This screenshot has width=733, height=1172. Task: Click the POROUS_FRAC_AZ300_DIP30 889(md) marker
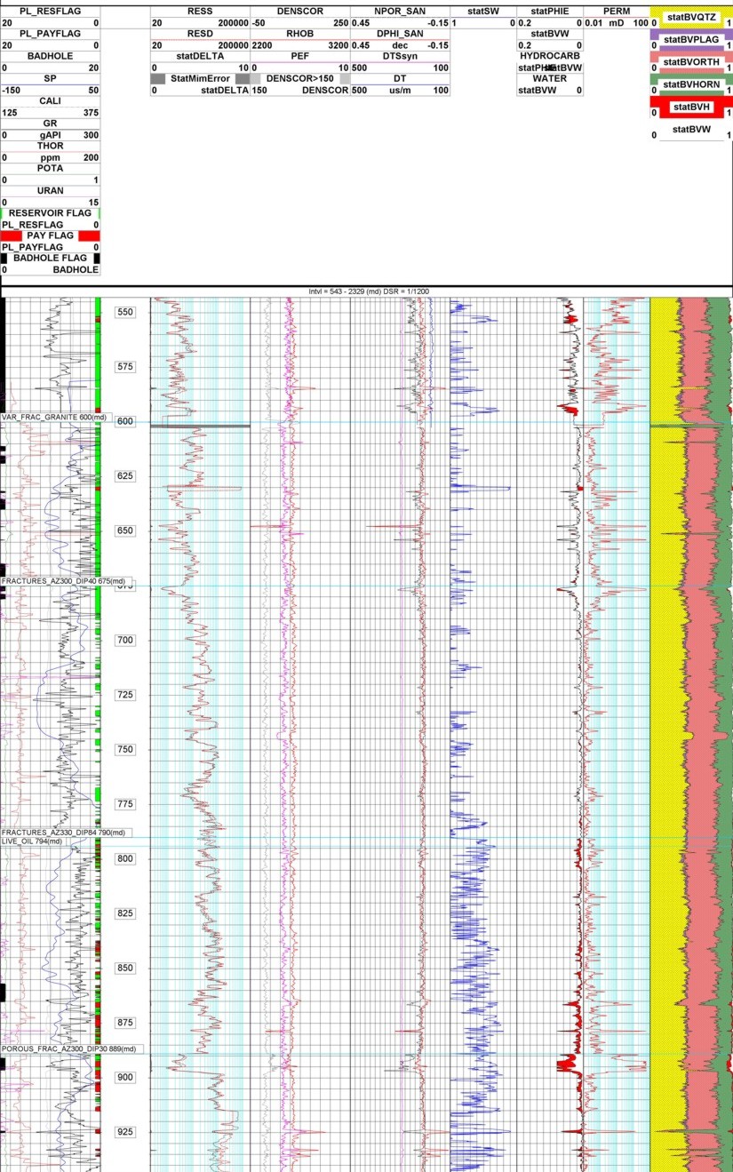(x=69, y=1049)
